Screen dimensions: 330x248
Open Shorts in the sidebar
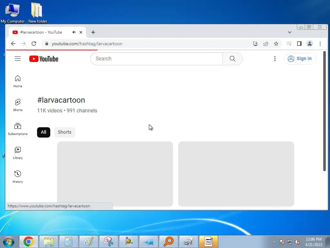coord(18,105)
